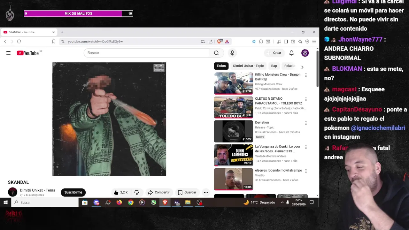Open File Explorer from taskbar
Viewport: 409px width, 230px height.
pyautogui.click(x=188, y=202)
